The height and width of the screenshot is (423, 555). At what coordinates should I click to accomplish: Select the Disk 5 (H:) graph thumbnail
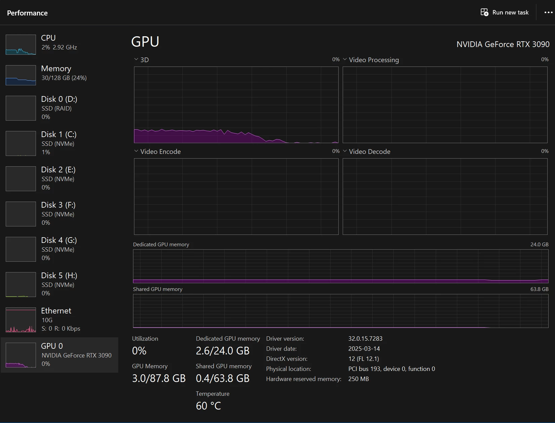21,285
